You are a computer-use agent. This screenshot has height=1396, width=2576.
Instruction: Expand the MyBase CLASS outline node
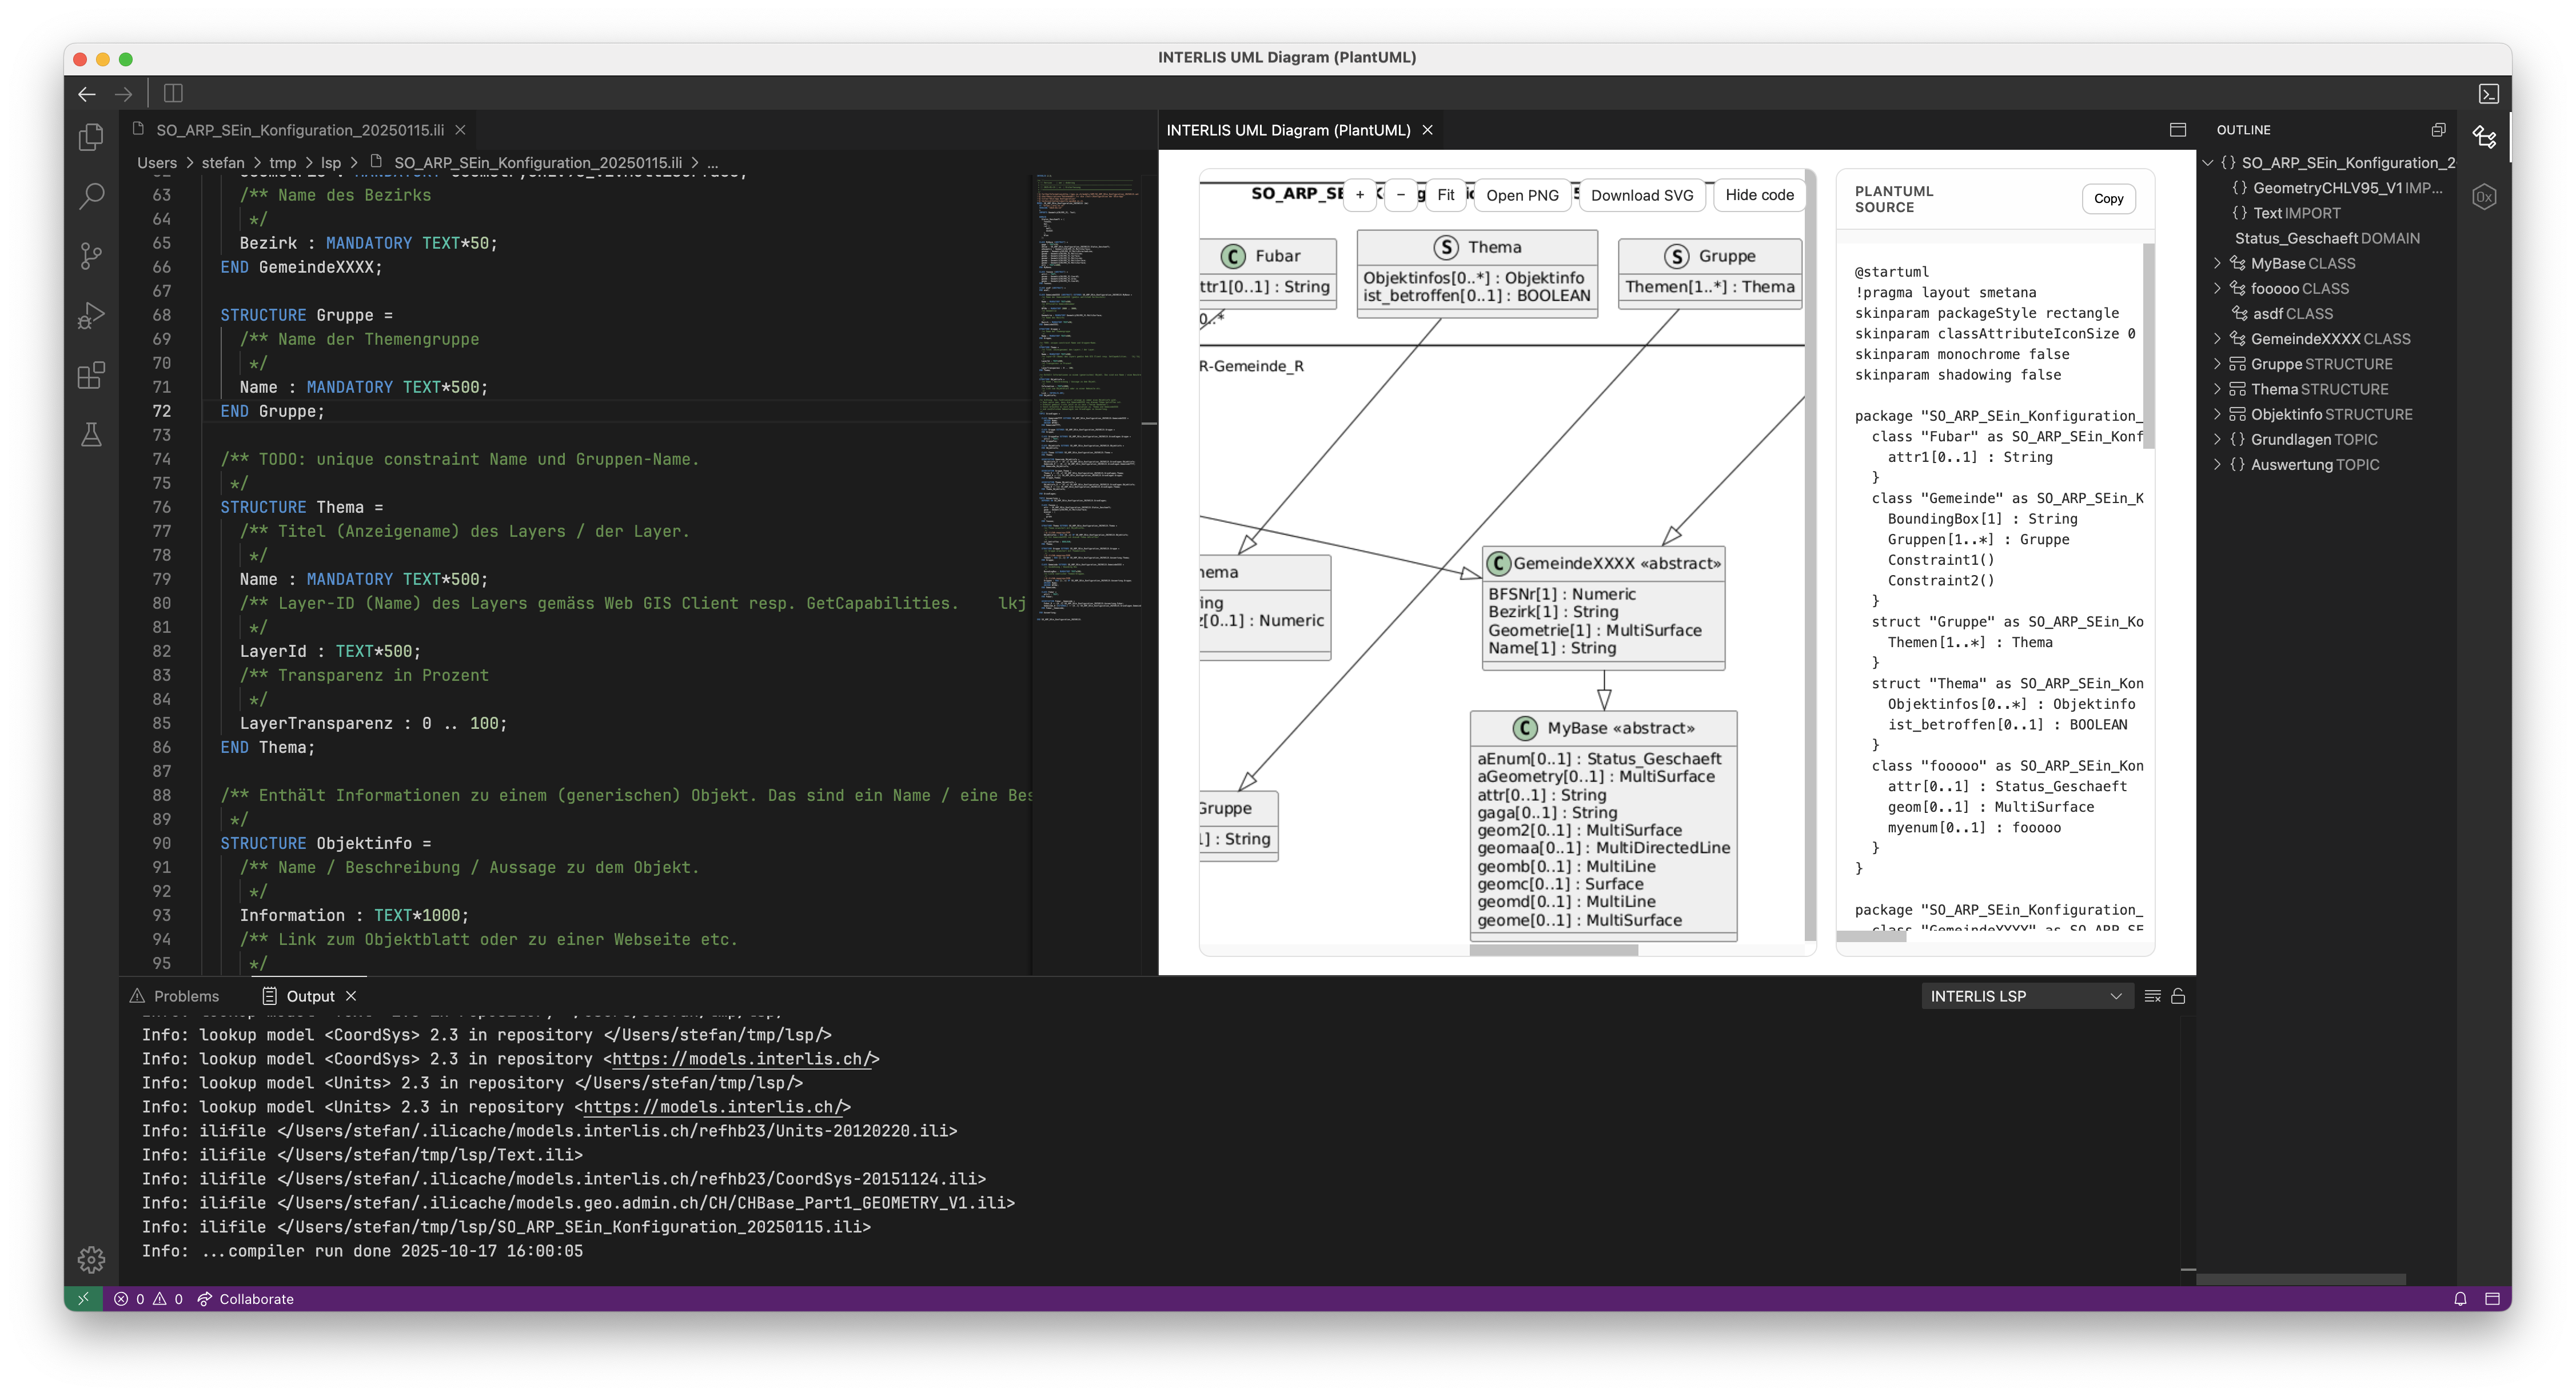(x=2217, y=264)
